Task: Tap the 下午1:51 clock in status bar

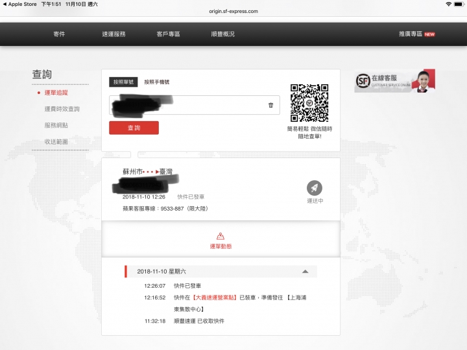Action: click(x=51, y=4)
